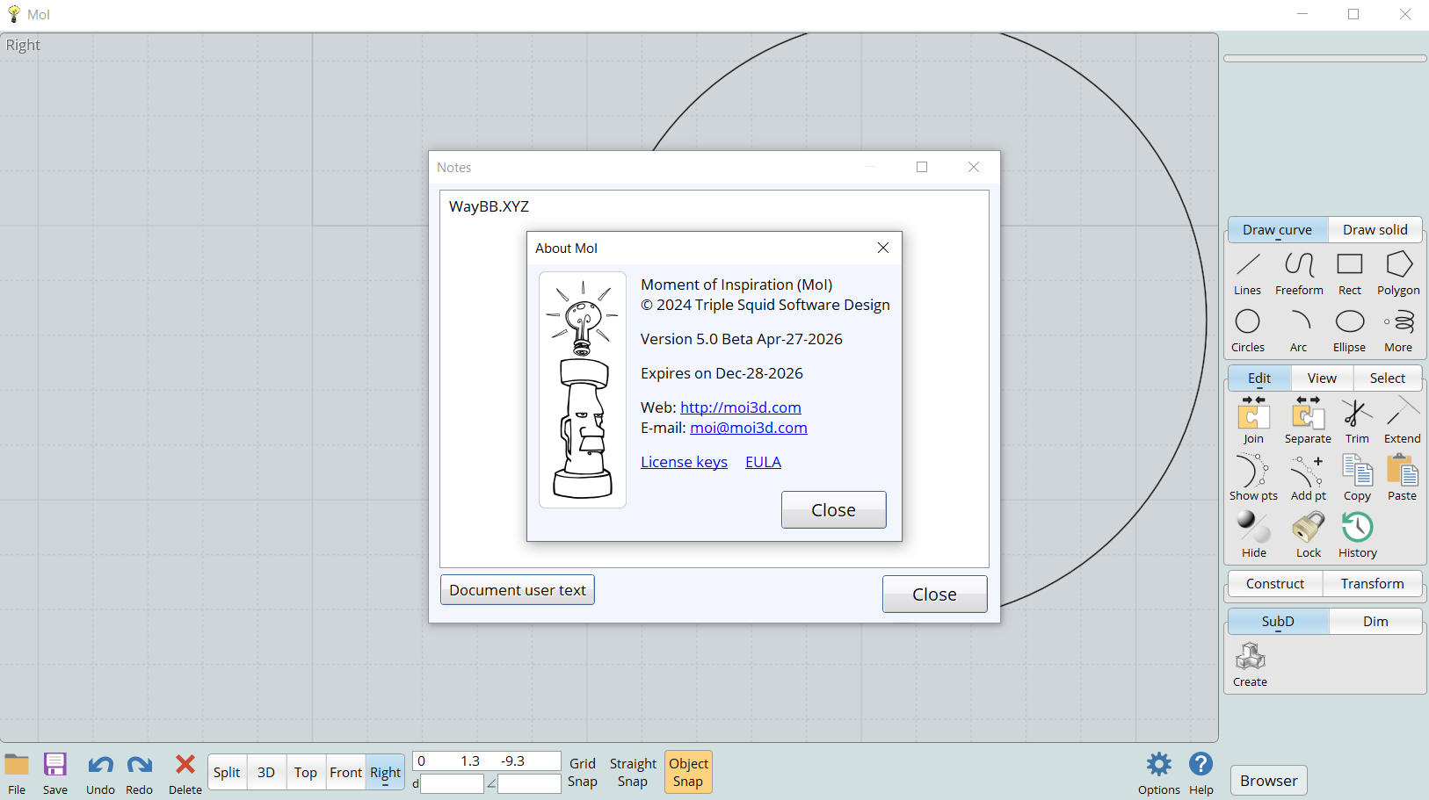Disable Object Snap
Viewport: 1429px width, 800px height.
point(688,773)
